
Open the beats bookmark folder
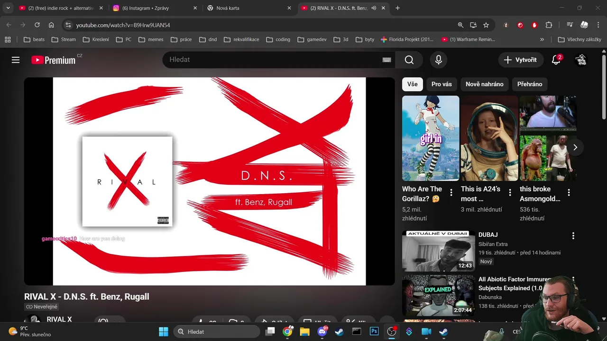[34, 39]
